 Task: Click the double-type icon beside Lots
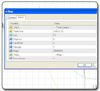tap(11, 35)
